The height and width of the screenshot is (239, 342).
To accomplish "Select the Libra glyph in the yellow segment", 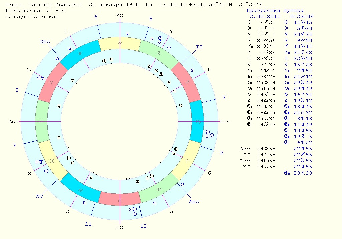I will tap(188, 161).
